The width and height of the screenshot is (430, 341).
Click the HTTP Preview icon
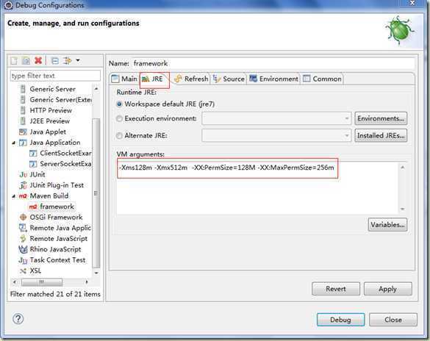point(23,110)
